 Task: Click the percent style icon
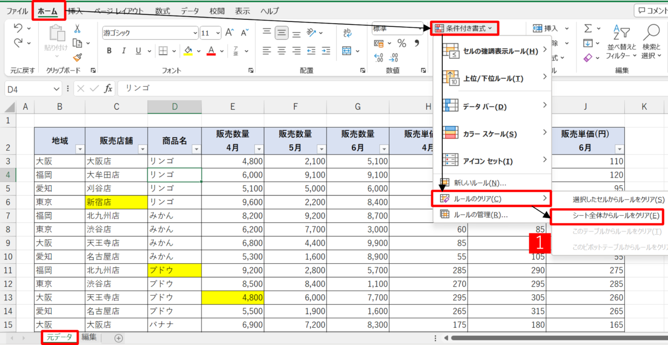402,43
